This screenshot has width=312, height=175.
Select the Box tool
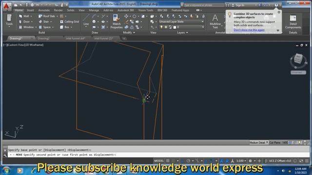[x=65, y=27]
